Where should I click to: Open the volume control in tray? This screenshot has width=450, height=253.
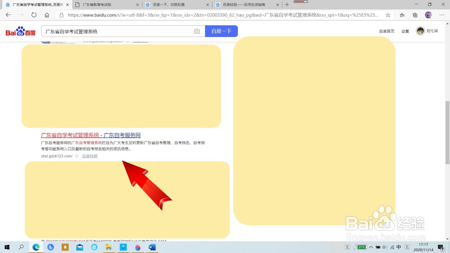(x=385, y=247)
